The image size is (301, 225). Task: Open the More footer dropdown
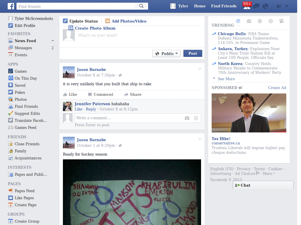pos(269,173)
